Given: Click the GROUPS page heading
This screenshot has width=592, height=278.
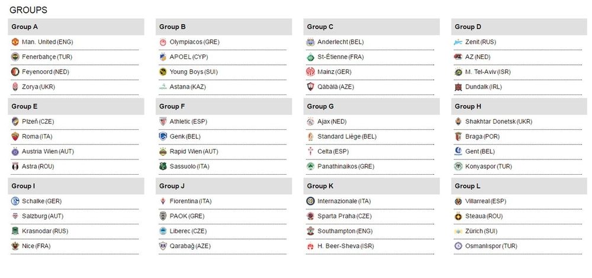Looking at the screenshot, I should click(x=28, y=10).
